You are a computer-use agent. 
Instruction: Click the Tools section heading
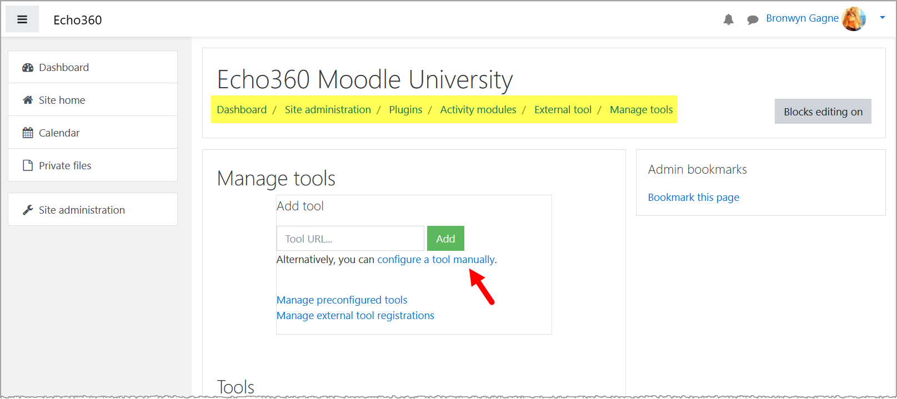pyautogui.click(x=235, y=387)
